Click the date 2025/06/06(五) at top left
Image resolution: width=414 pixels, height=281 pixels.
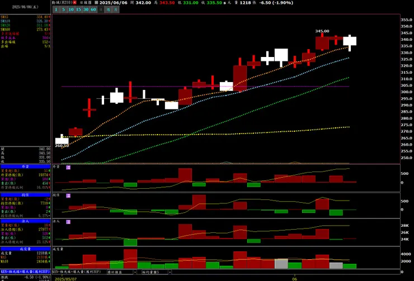tap(25, 7)
